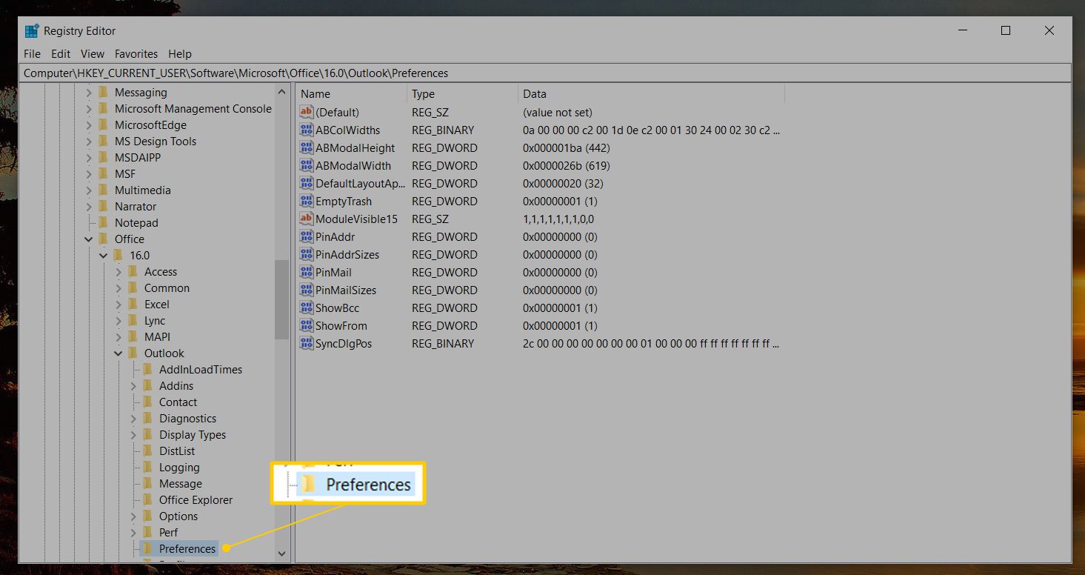Screen dimensions: 1085x575
Task: Click the tree pane vertical scrollbar thumb
Action: tap(281, 299)
